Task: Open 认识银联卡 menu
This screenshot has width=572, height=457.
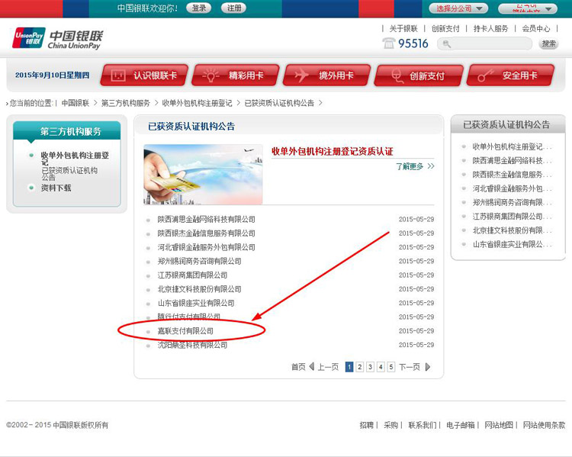Action: coord(144,76)
